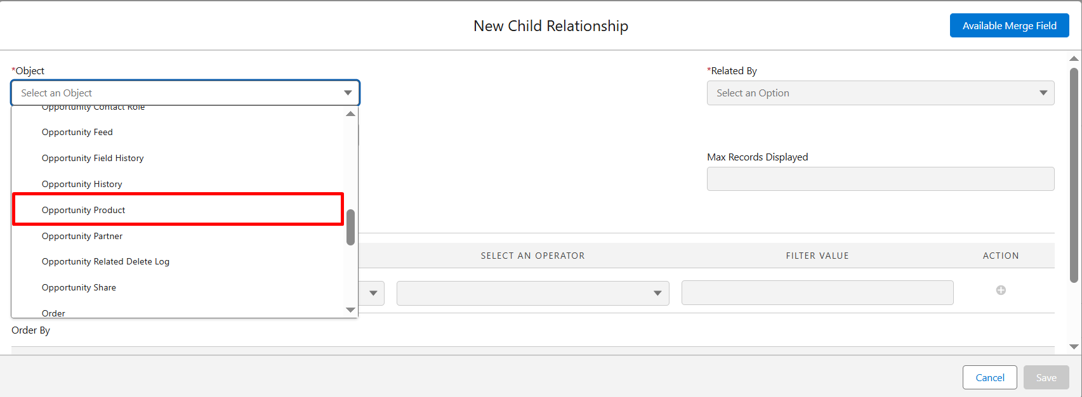Choose Opportunity Product from the list
1082x397 pixels.
(84, 210)
